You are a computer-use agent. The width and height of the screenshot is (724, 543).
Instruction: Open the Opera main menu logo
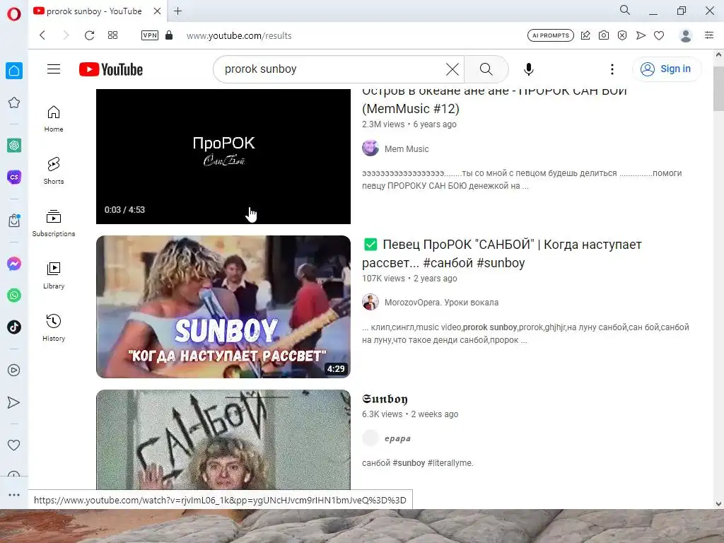[x=14, y=14]
